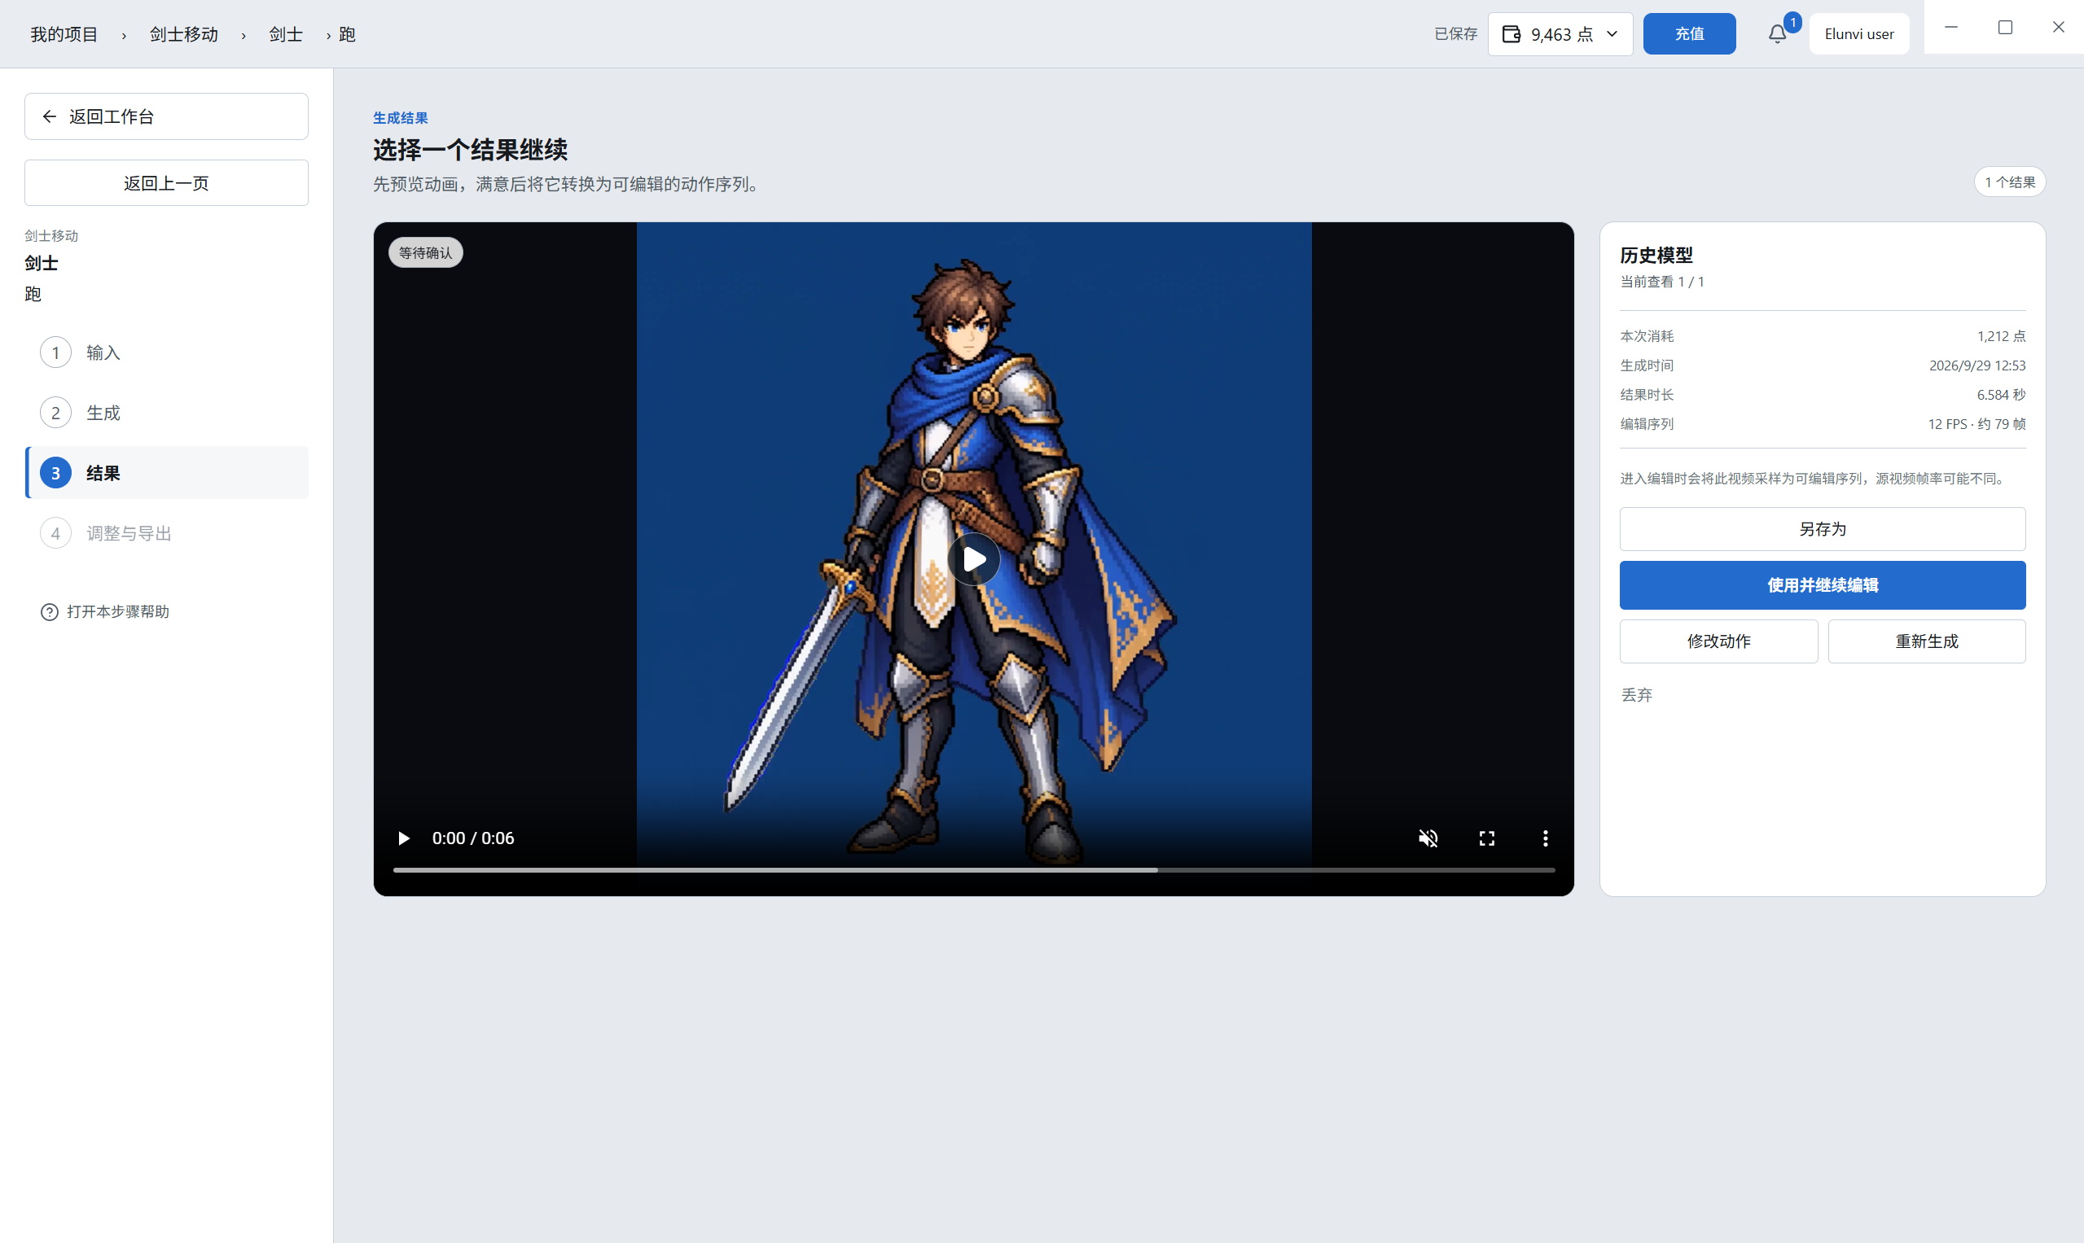
Task: Open the Elunvi user account menu
Action: [1858, 34]
